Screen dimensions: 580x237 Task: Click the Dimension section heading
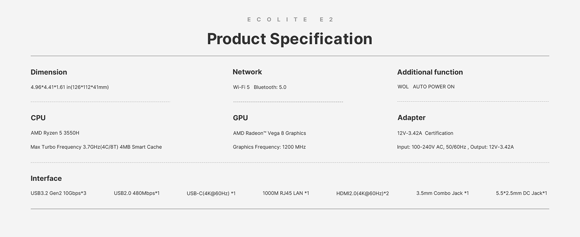click(x=49, y=72)
